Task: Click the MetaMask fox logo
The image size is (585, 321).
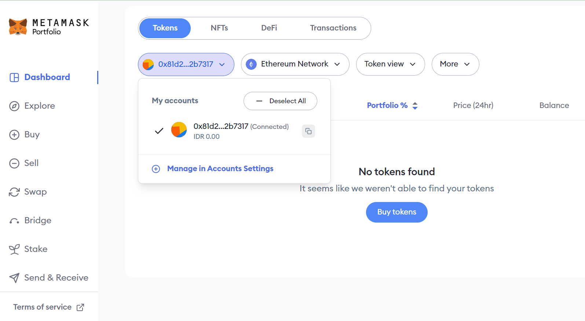Action: [18, 27]
